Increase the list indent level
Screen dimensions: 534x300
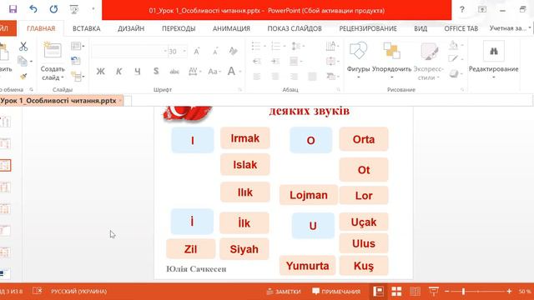[275, 61]
